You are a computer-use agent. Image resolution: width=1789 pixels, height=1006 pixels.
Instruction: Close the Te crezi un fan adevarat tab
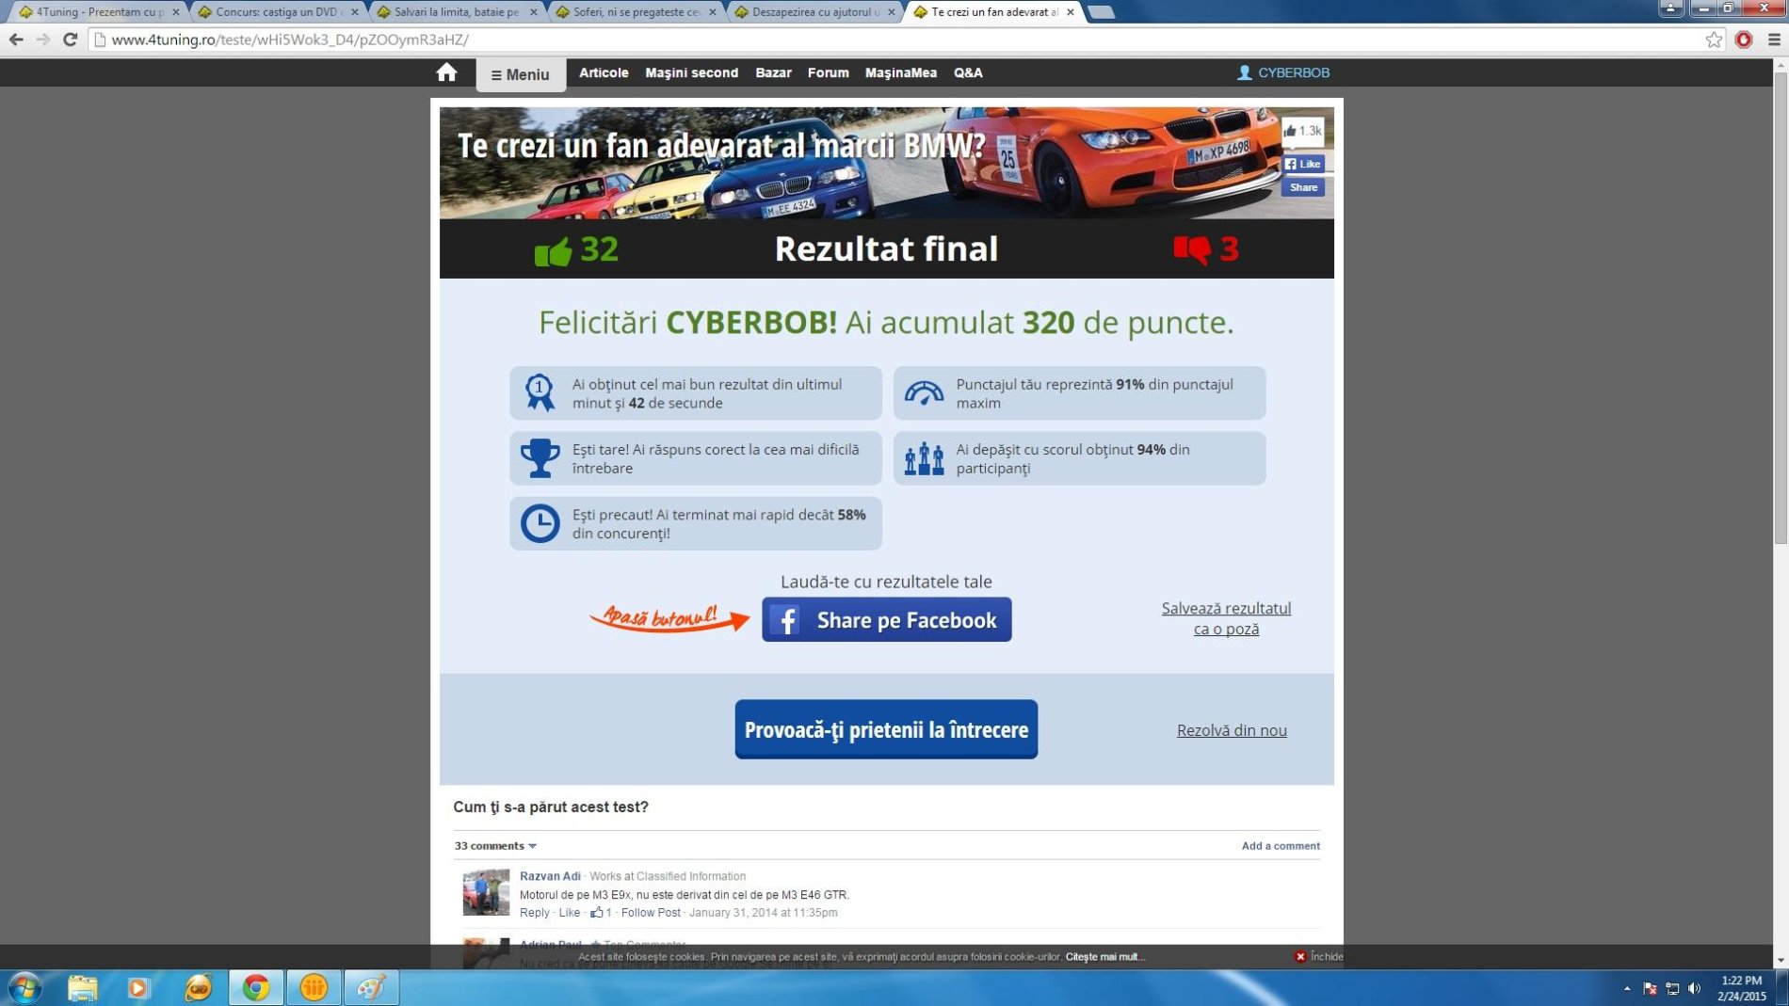(1070, 12)
